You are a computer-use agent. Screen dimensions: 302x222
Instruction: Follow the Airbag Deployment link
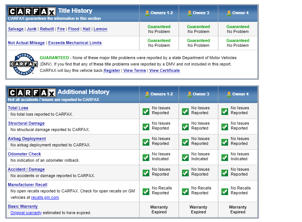click(x=27, y=139)
